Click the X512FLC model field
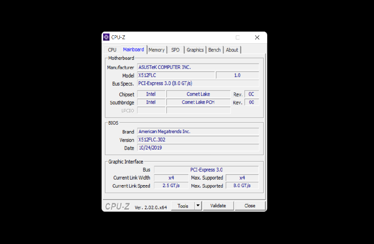 176,75
